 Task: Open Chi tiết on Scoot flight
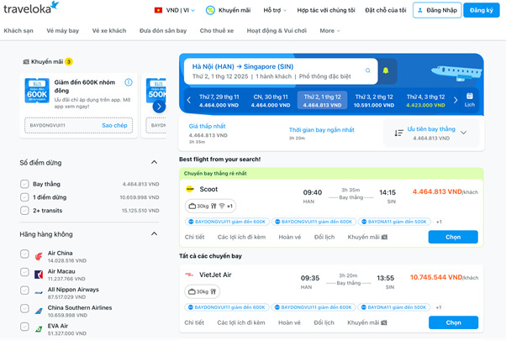pyautogui.click(x=195, y=237)
